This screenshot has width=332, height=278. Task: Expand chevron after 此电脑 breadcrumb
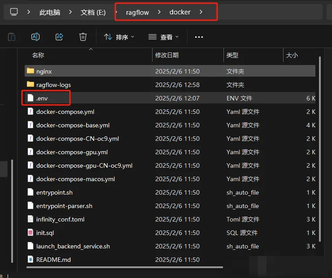tap(70, 12)
